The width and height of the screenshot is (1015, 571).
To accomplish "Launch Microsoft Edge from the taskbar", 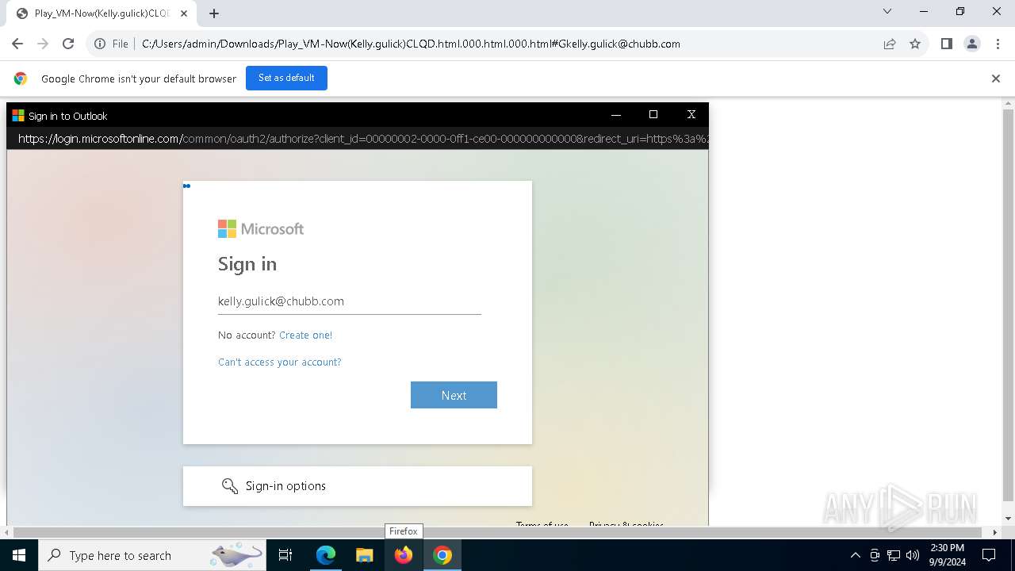I will pyautogui.click(x=326, y=555).
